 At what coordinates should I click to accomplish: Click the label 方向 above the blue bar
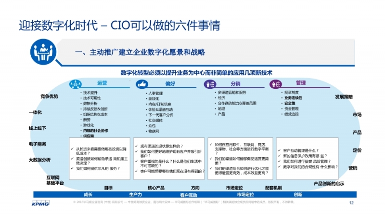click(x=195, y=188)
